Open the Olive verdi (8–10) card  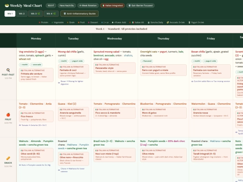[x=36, y=155]
